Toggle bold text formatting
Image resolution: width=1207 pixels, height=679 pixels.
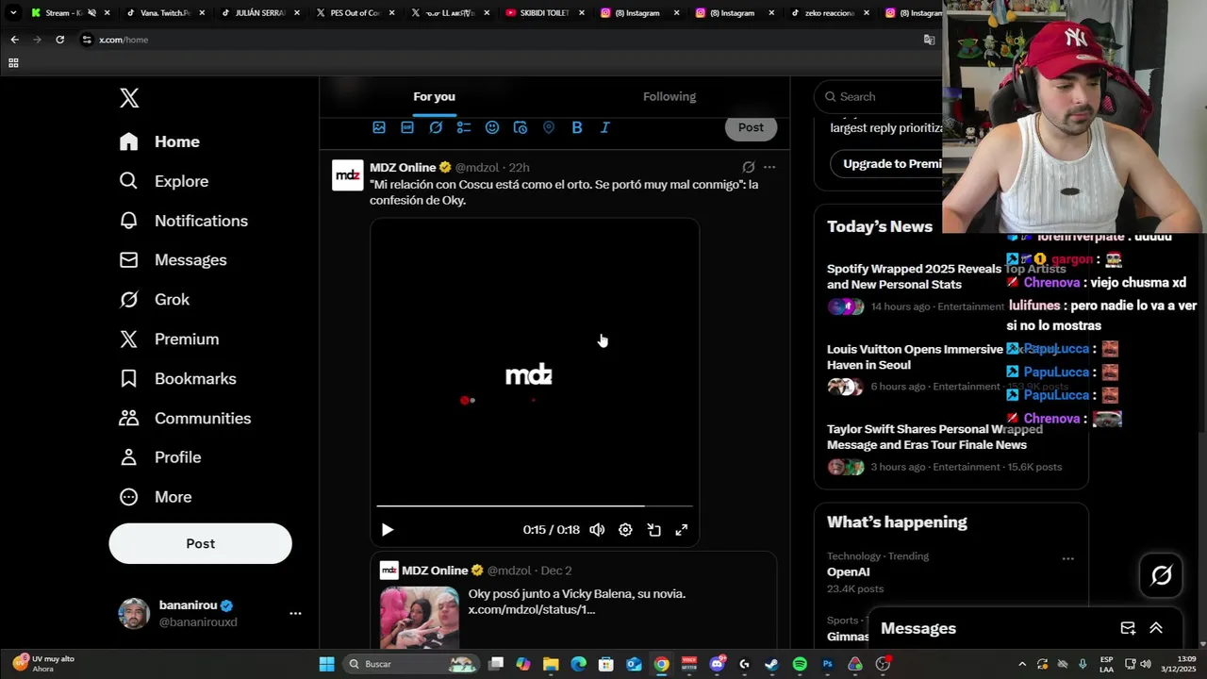pyautogui.click(x=577, y=127)
